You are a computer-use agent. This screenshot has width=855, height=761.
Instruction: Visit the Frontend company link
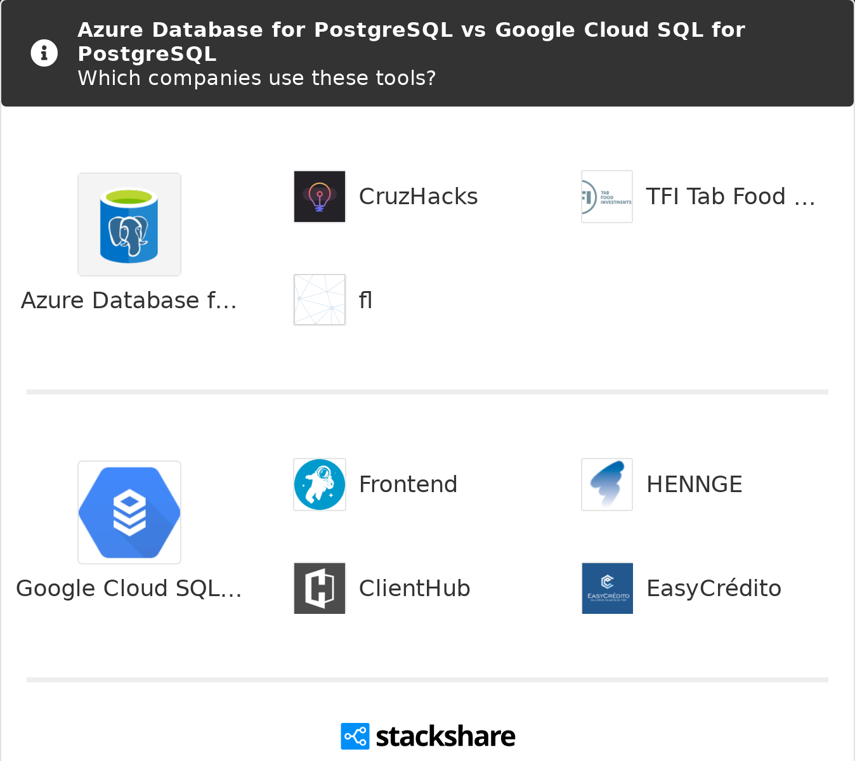408,485
